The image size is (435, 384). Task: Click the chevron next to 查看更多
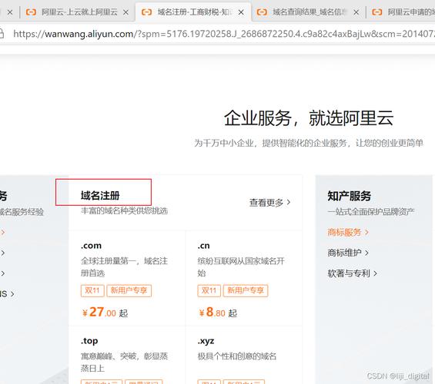(289, 202)
